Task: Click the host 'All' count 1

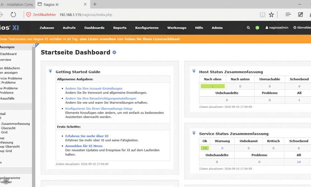Action: click(299, 100)
